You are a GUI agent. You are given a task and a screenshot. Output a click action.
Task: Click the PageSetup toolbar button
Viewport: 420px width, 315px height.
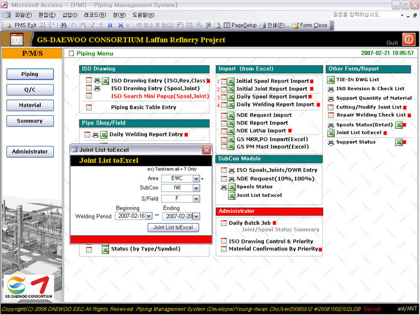[240, 26]
